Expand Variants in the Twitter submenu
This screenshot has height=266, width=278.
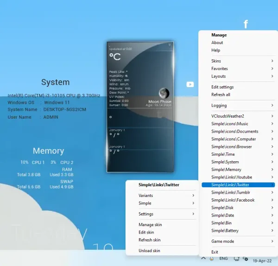(x=162, y=196)
